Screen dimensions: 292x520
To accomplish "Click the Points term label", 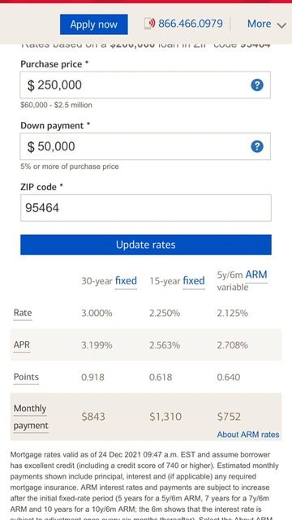I will click(x=26, y=377).
